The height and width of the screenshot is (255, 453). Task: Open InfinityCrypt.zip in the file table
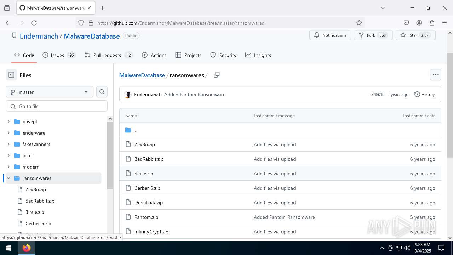click(x=151, y=232)
